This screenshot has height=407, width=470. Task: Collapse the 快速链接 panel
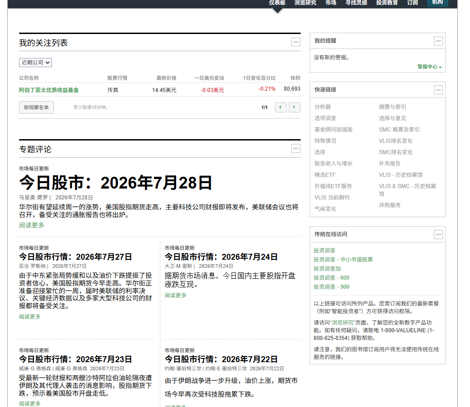[438, 90]
